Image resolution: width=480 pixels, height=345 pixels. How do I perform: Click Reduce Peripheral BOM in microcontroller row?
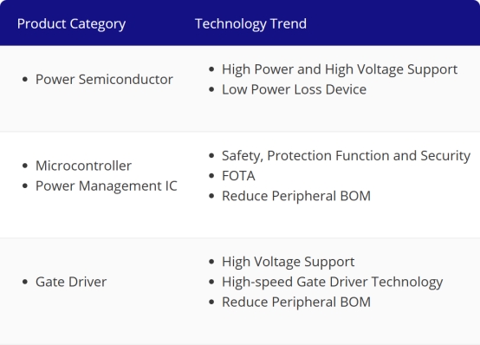pyautogui.click(x=296, y=196)
